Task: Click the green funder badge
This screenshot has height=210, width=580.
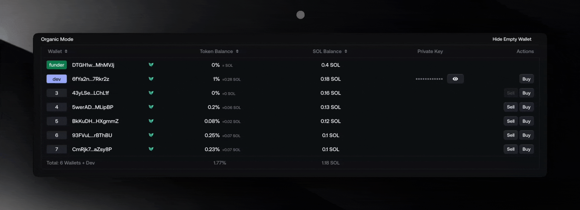Action: point(57,65)
